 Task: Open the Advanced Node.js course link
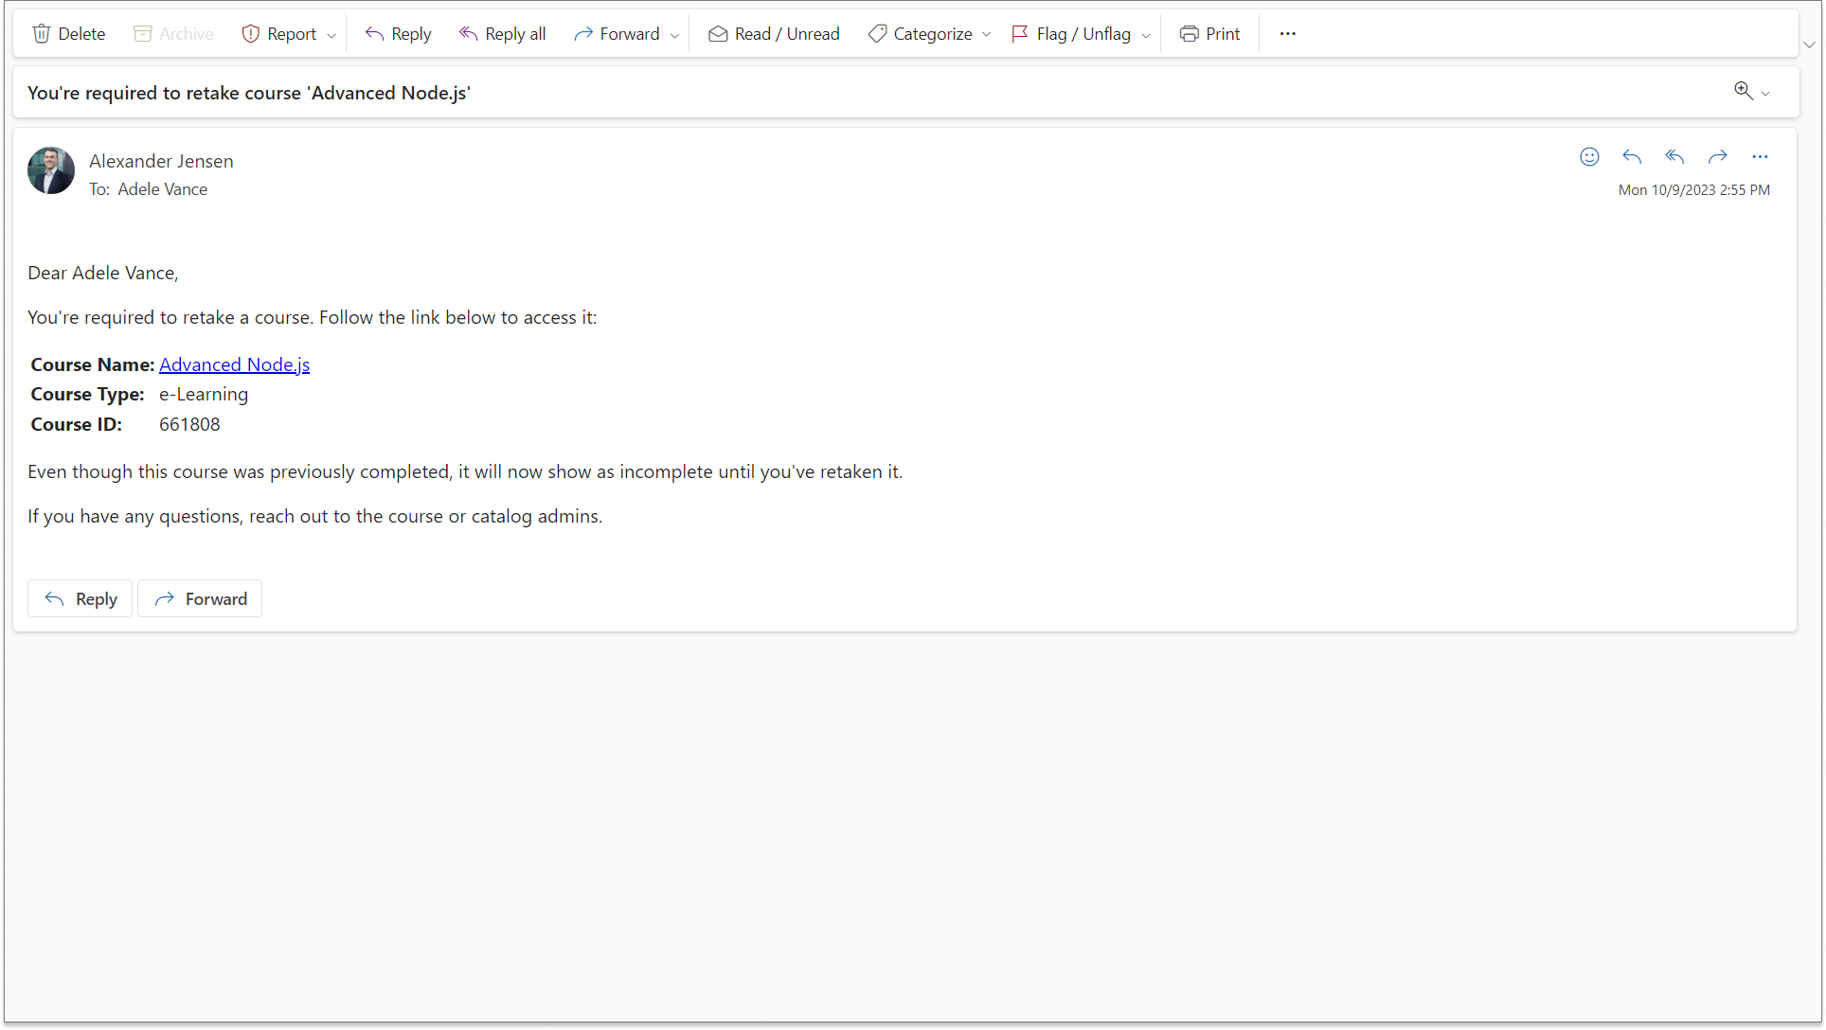click(234, 364)
